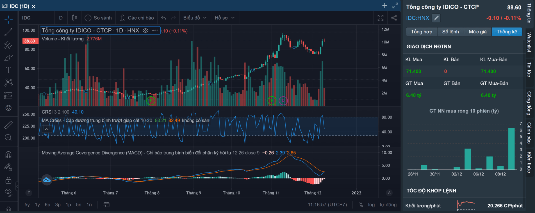Collapse the indicator legend with chevron arrow
Viewport: 535px width, 213px height.
[x=47, y=129]
